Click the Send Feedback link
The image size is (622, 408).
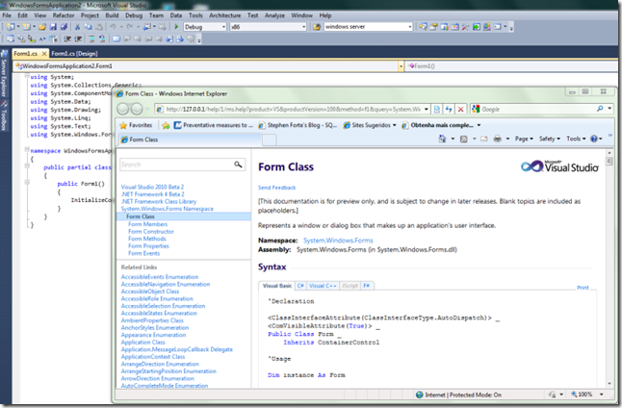pos(277,188)
